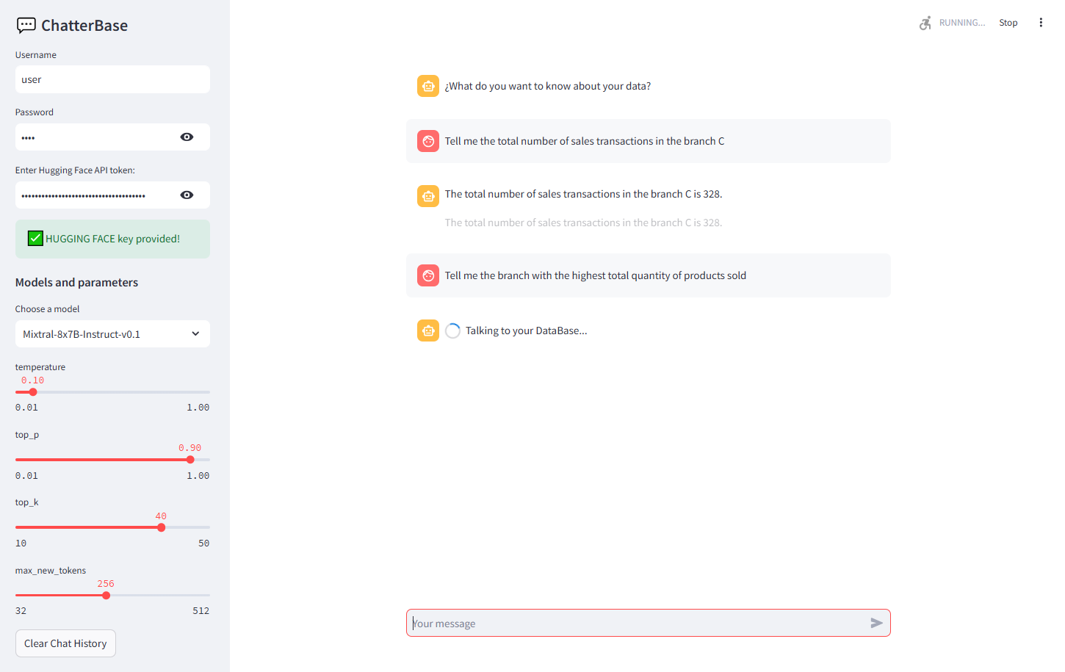Clear Chat History
The width and height of the screenshot is (1065, 672).
click(x=65, y=643)
